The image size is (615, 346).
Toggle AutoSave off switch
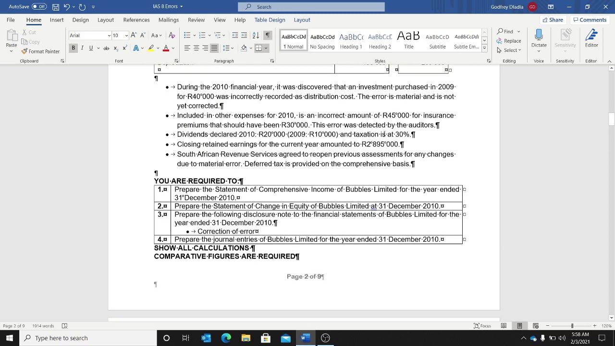(39, 7)
